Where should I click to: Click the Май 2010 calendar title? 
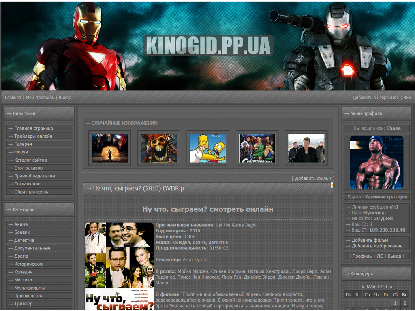tap(376, 287)
